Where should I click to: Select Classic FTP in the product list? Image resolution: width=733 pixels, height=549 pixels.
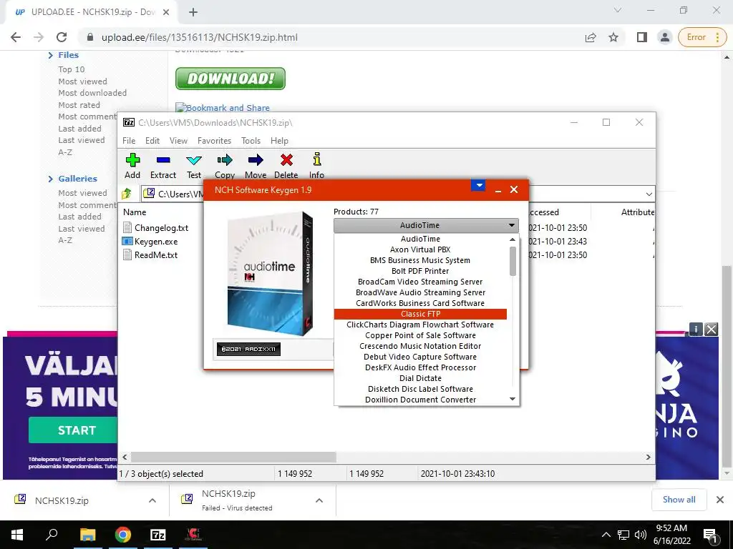point(420,315)
